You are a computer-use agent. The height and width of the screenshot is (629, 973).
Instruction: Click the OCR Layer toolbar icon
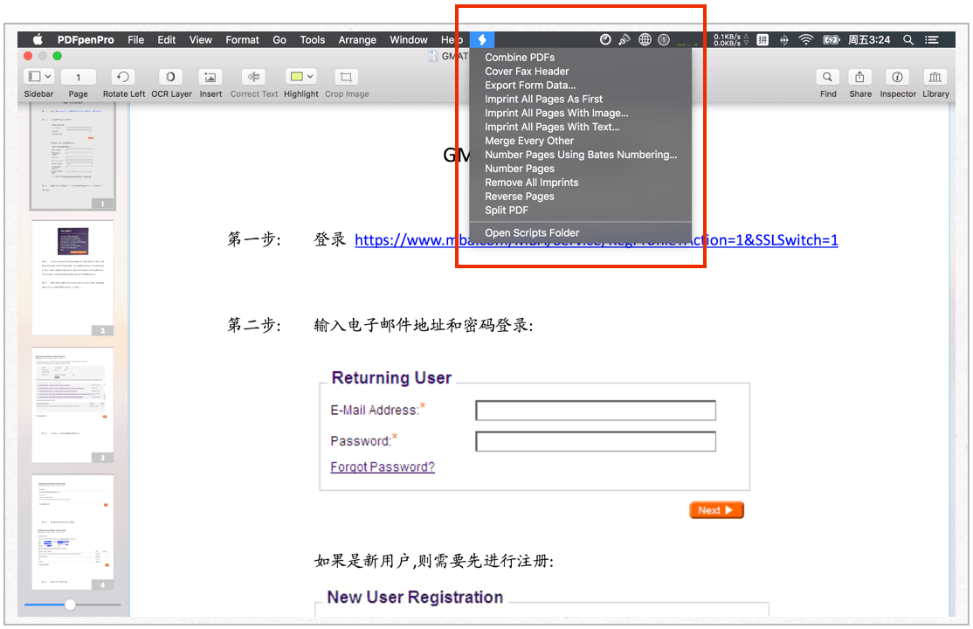pyautogui.click(x=170, y=76)
